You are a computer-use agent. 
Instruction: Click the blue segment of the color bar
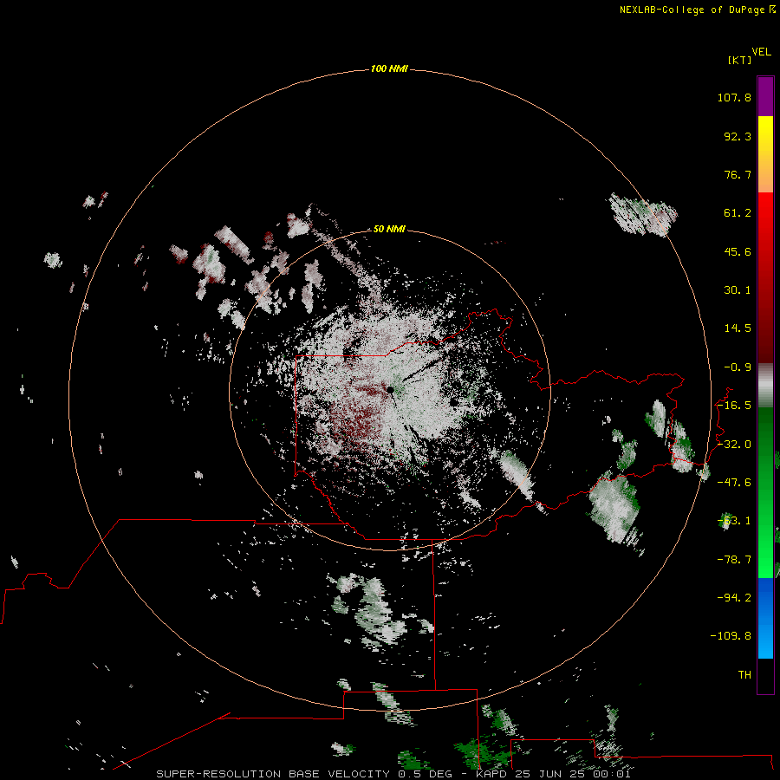click(765, 618)
